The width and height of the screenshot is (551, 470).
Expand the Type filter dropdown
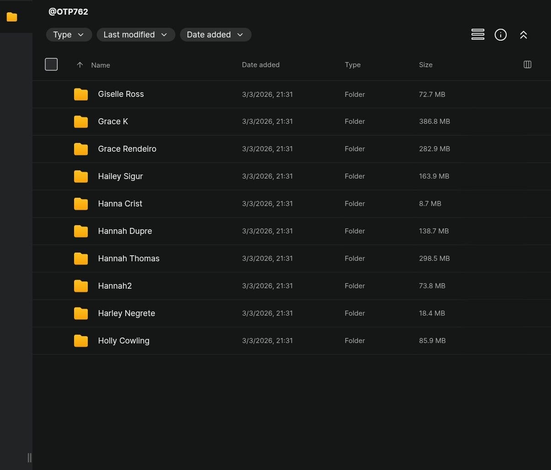point(69,35)
